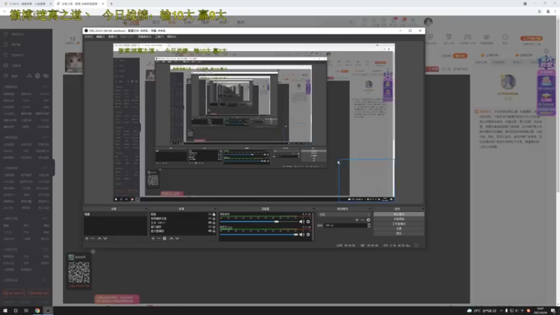560x315 pixels.
Task: Open the user avatar in website header
Action: 428,22
